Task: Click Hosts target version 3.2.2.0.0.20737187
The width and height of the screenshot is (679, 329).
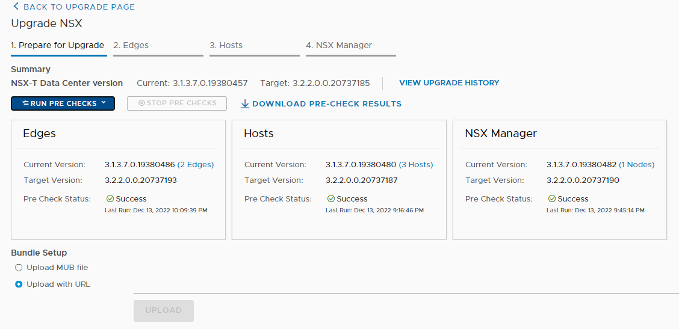Action: pyautogui.click(x=362, y=180)
